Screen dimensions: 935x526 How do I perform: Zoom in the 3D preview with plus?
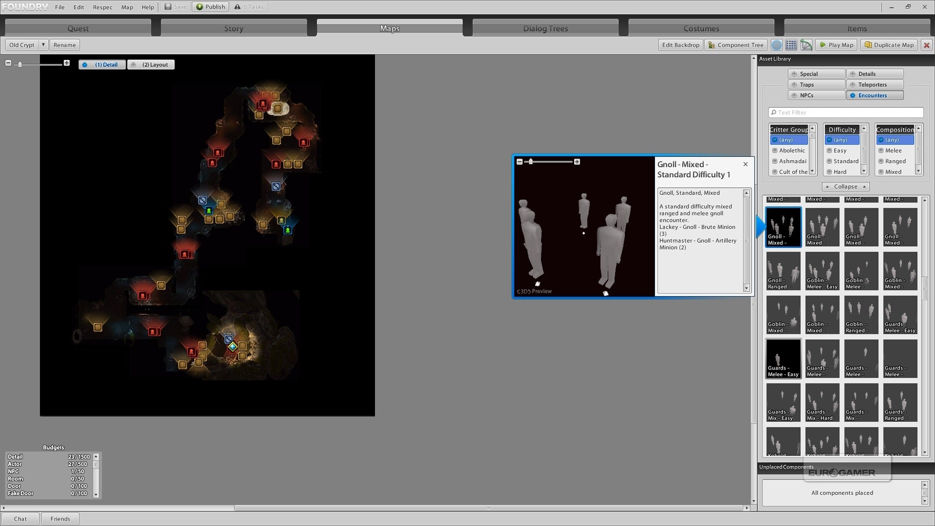point(577,162)
